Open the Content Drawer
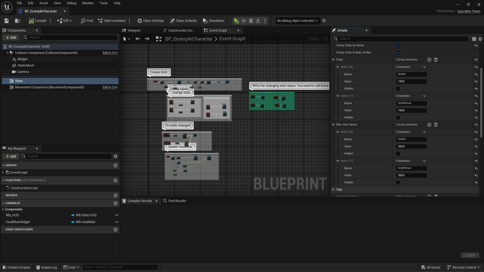The width and height of the screenshot is (484, 272). coord(16,267)
